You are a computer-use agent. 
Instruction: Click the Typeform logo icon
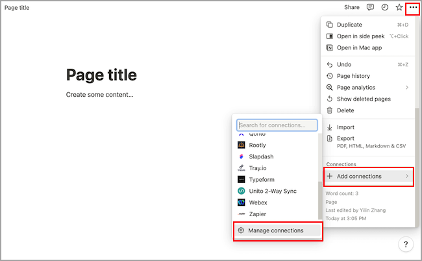click(x=241, y=179)
